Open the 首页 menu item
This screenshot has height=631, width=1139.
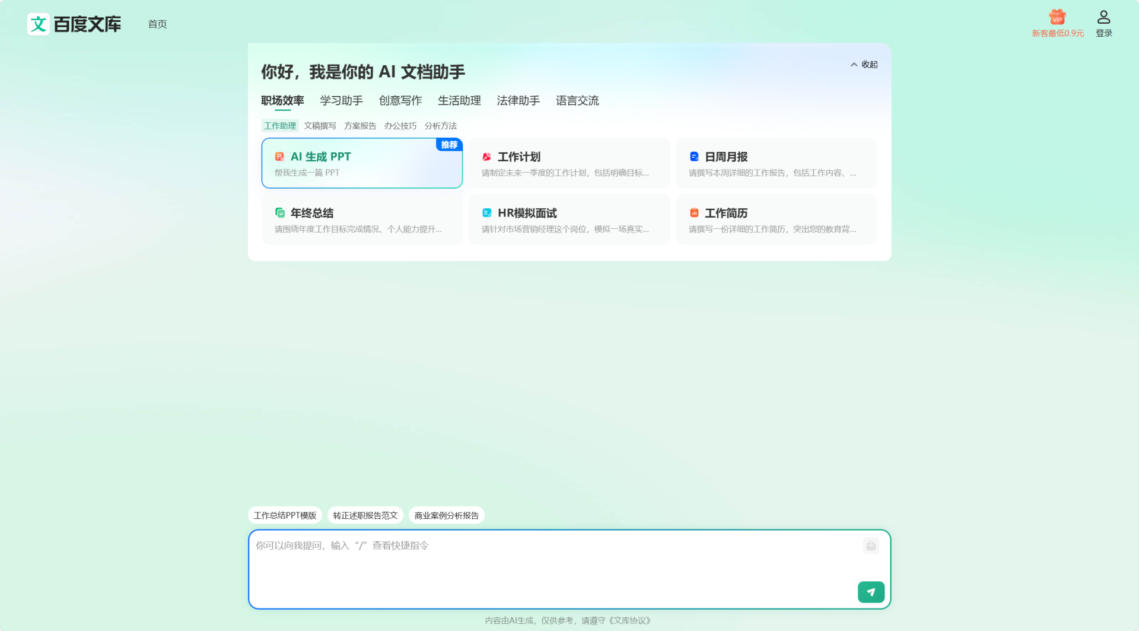157,24
